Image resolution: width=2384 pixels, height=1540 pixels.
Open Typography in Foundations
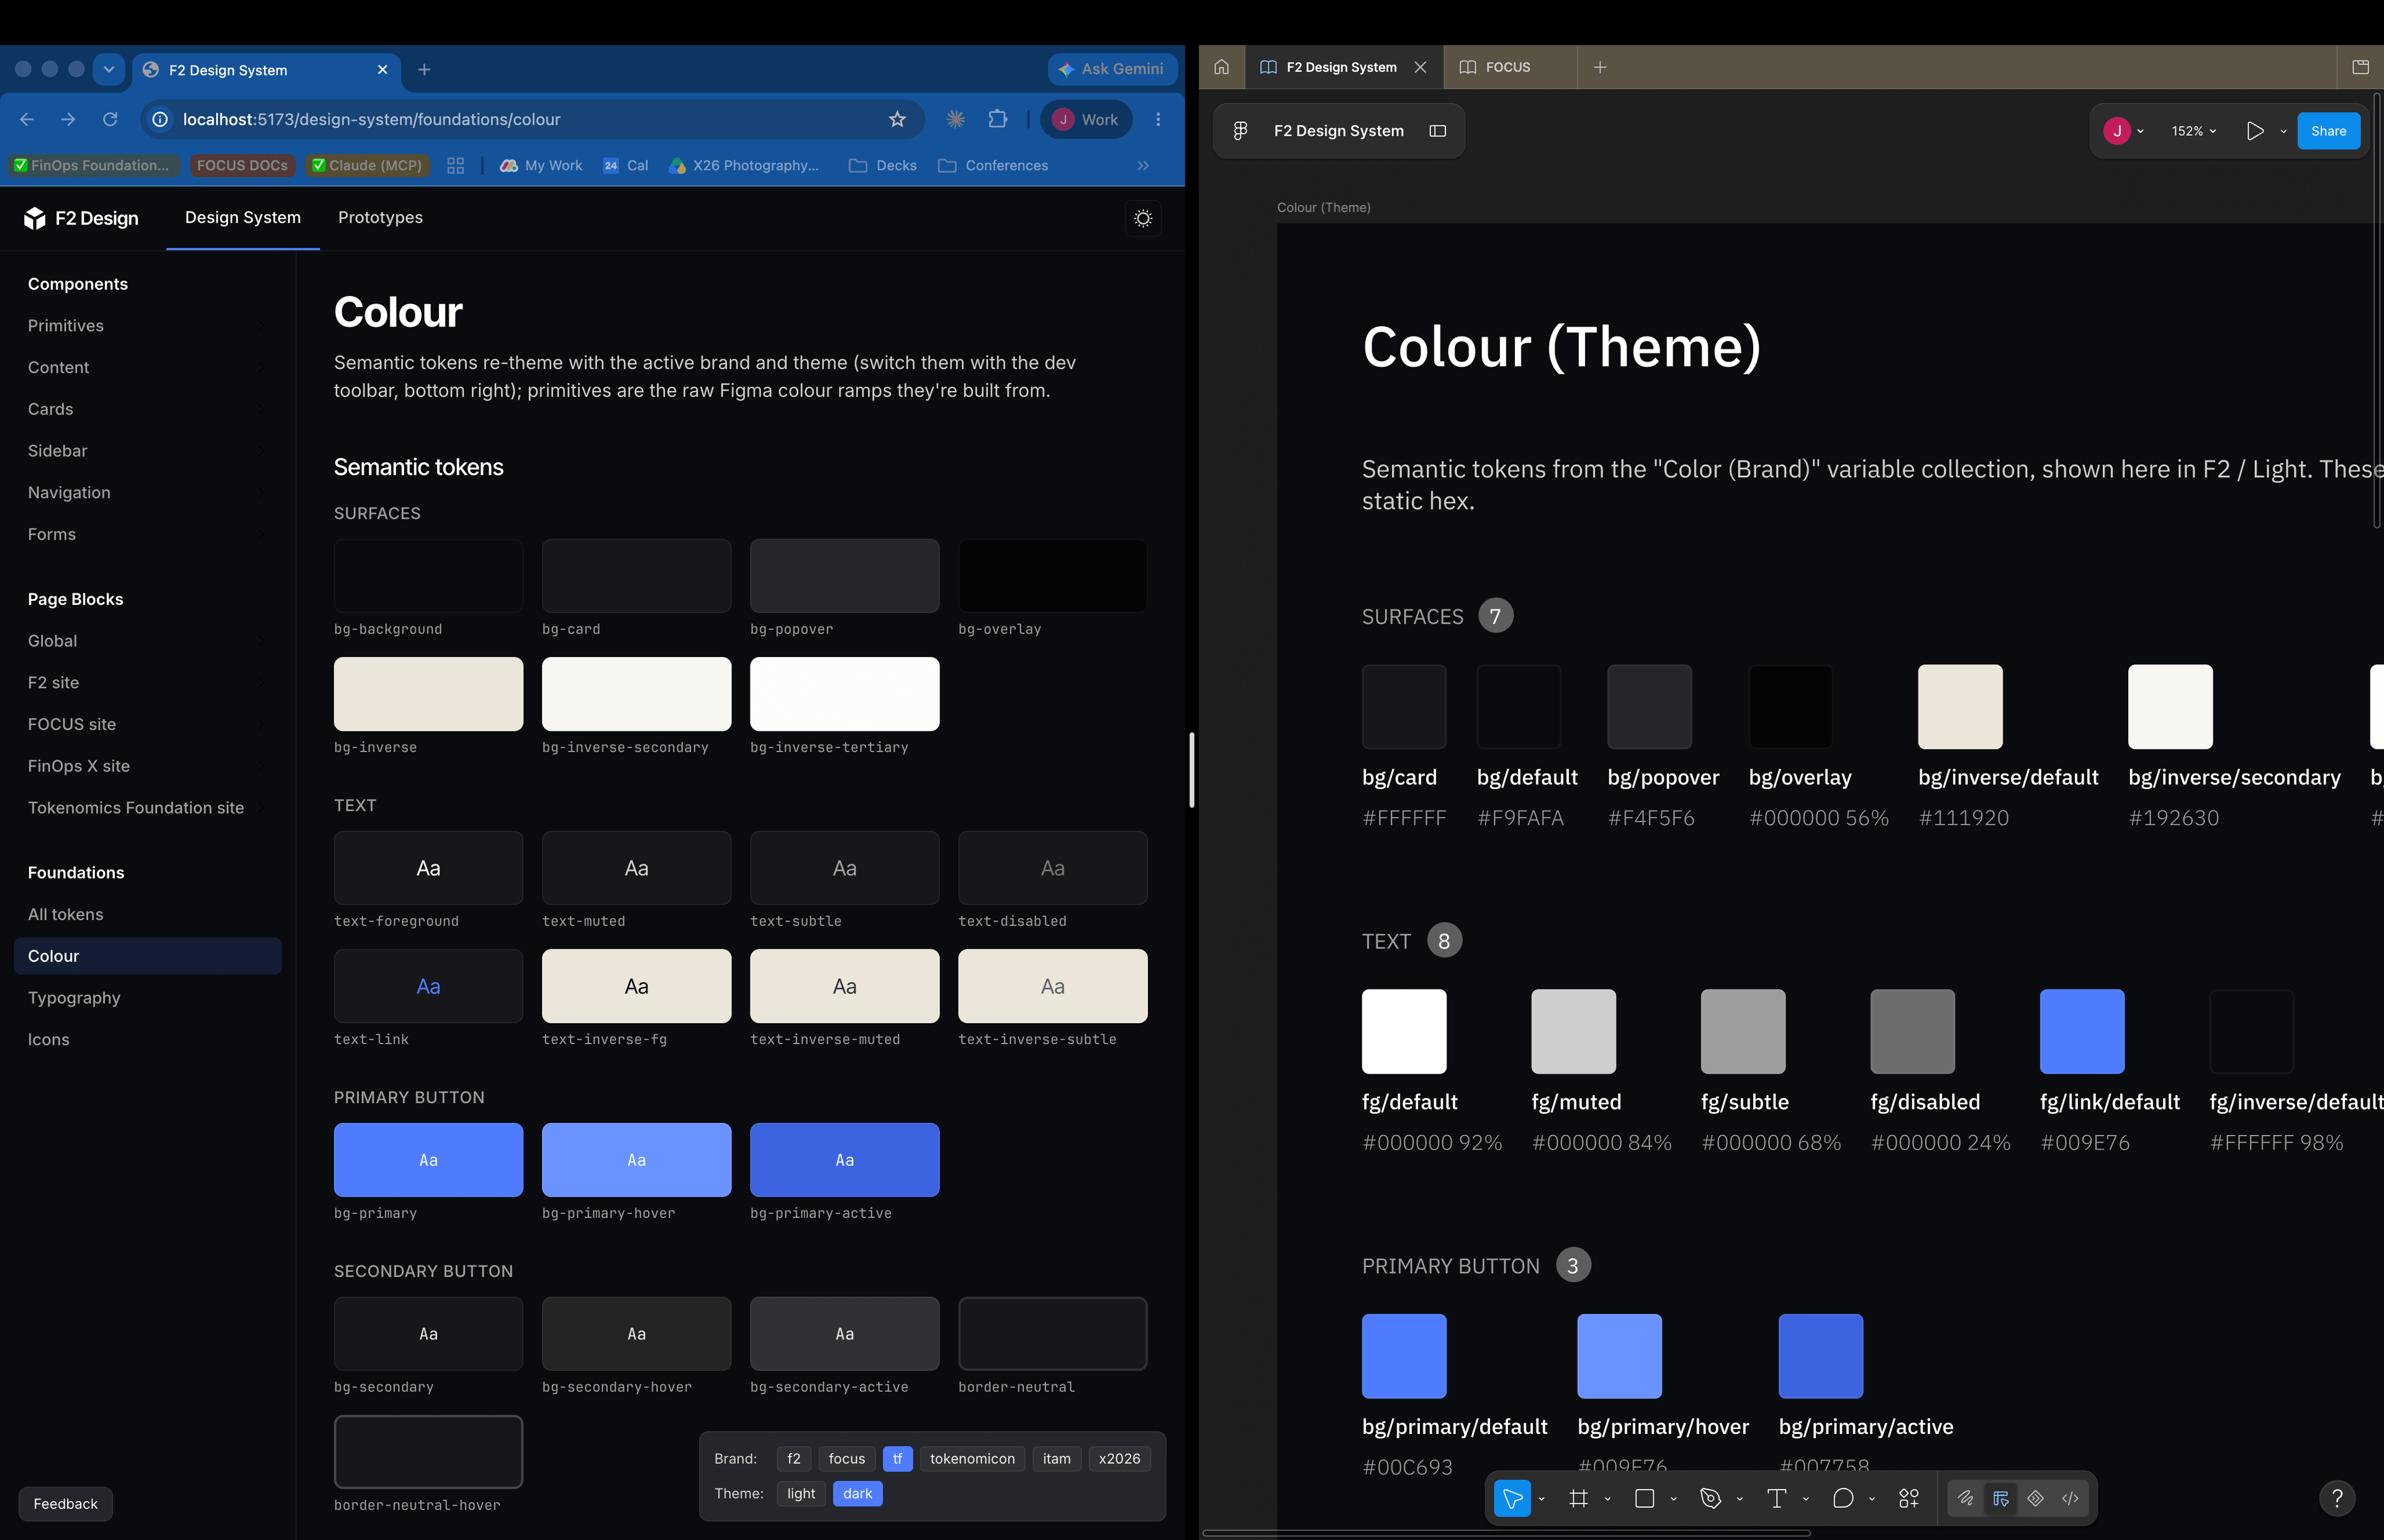147,998
